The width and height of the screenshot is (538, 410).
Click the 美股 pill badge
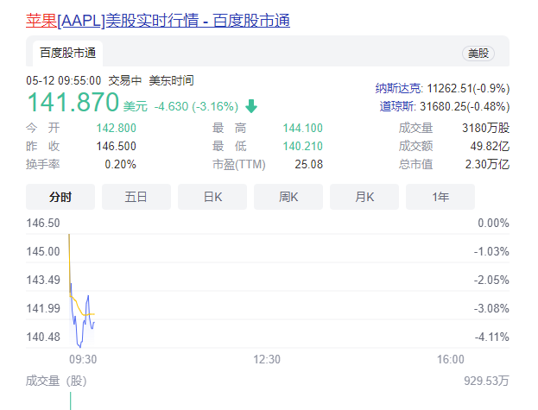[478, 54]
